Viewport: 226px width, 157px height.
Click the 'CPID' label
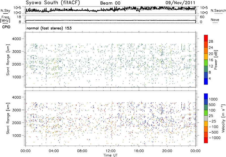[x=6, y=27]
